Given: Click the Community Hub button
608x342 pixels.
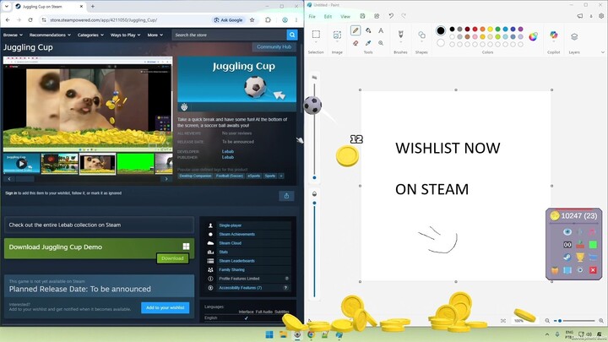Looking at the screenshot, I should tap(274, 47).
